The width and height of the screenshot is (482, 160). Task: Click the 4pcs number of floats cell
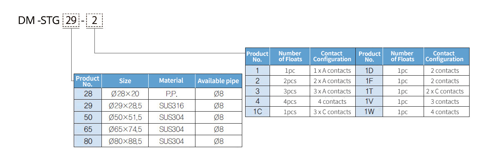pyautogui.click(x=290, y=102)
